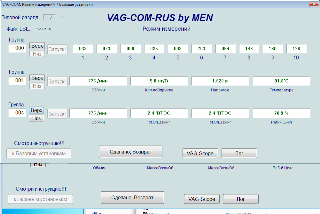
Task: Click the first МассаВозд/Об. label in back window
Action: point(161,168)
